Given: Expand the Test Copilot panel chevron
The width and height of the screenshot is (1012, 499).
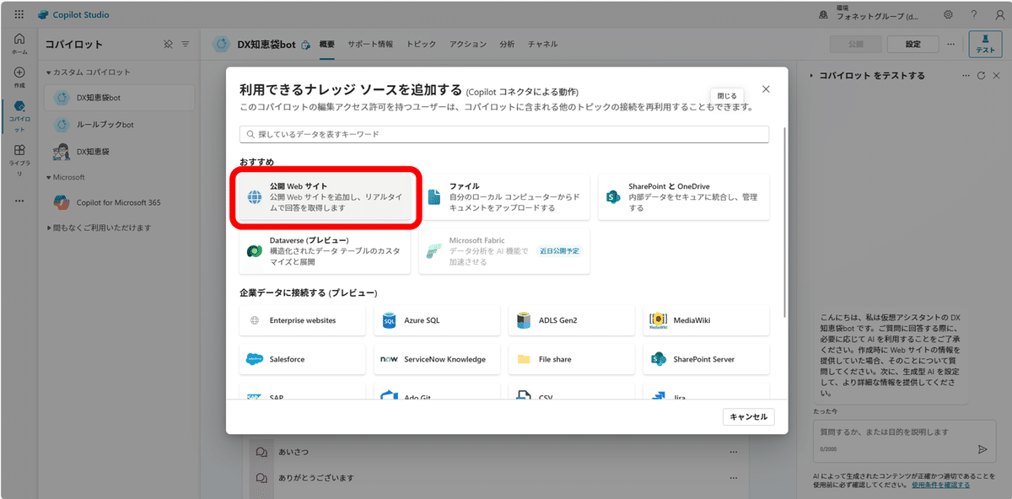Looking at the screenshot, I should click(x=811, y=76).
